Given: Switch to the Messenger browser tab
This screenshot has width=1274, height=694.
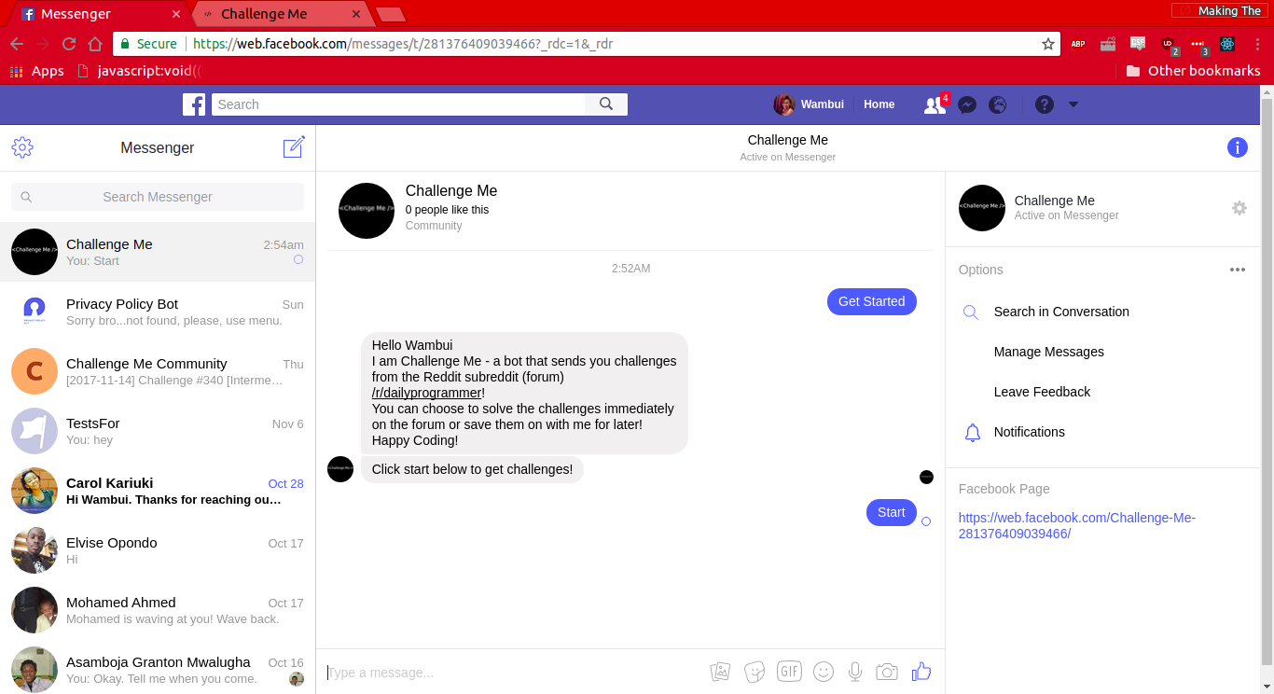Looking at the screenshot, I should 98,14.
